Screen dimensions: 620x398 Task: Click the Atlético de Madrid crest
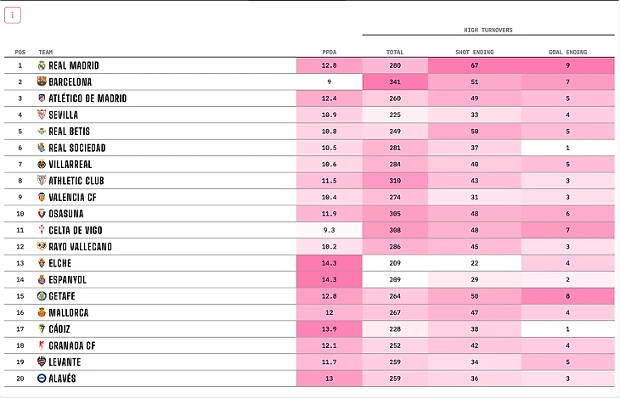pos(42,98)
